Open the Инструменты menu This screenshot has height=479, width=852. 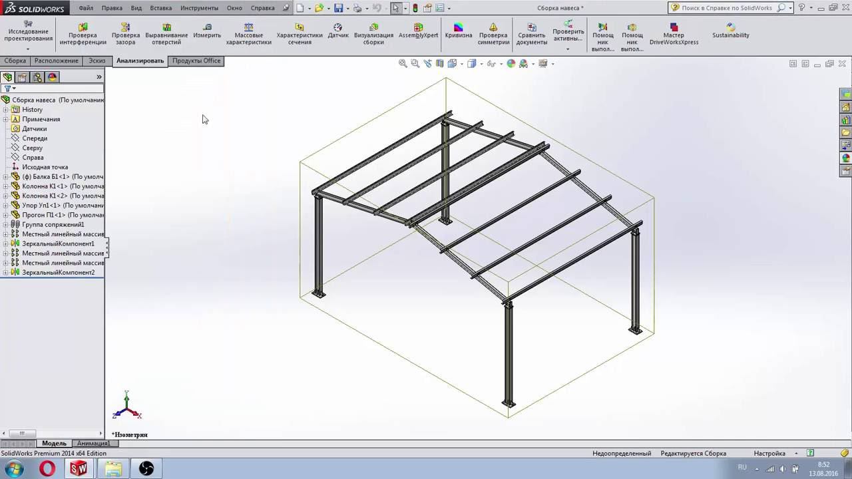[x=199, y=8]
